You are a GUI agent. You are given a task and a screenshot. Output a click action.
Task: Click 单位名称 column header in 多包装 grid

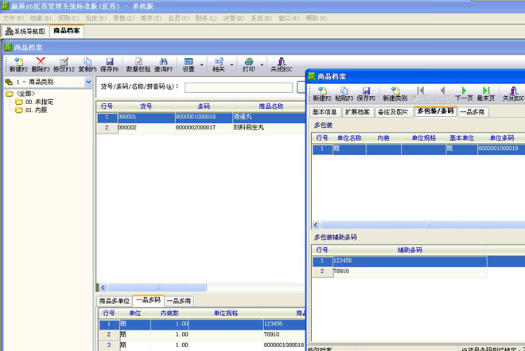coord(349,137)
